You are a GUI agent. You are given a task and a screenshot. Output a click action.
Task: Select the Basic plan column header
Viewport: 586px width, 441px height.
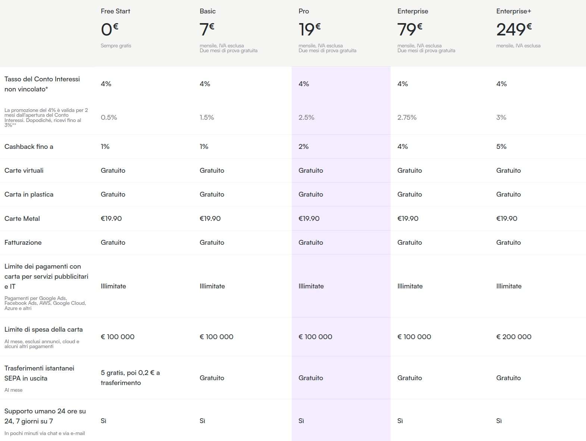point(207,11)
